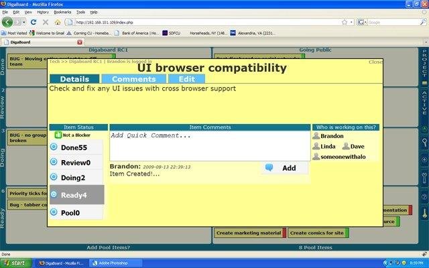Open the back/forward history dropdown arrow
The width and height of the screenshot is (429, 268).
(24, 22)
